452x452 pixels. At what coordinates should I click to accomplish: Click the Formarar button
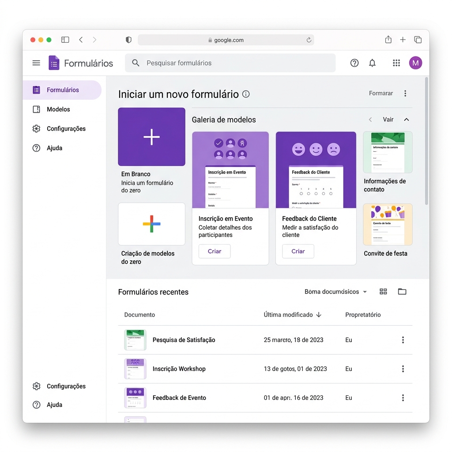[x=381, y=94]
